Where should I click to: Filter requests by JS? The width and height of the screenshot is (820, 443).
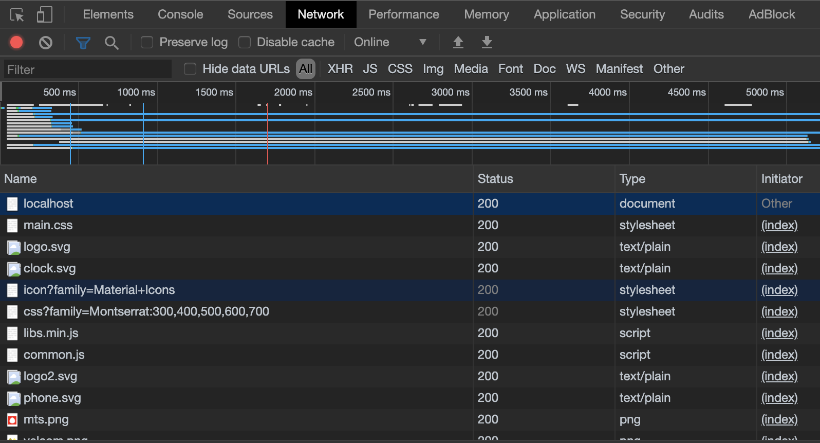point(370,69)
